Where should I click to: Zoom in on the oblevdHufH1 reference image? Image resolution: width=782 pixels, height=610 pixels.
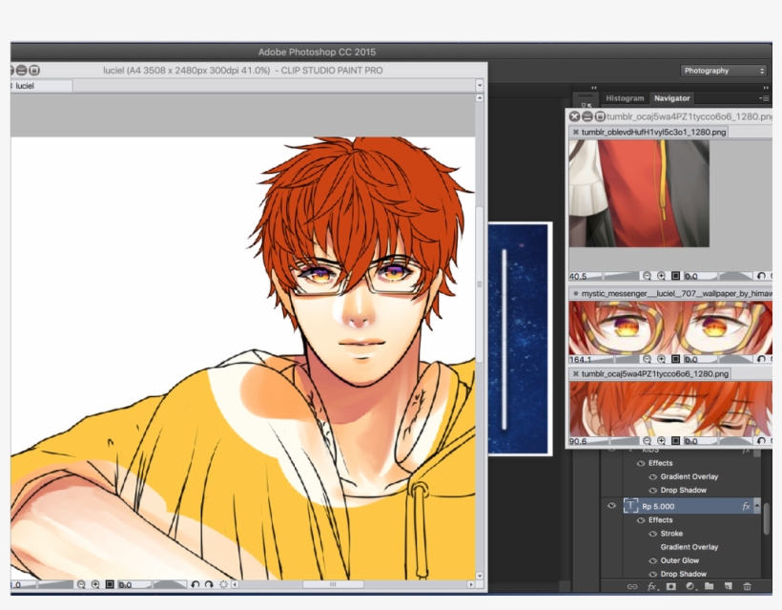tap(661, 276)
